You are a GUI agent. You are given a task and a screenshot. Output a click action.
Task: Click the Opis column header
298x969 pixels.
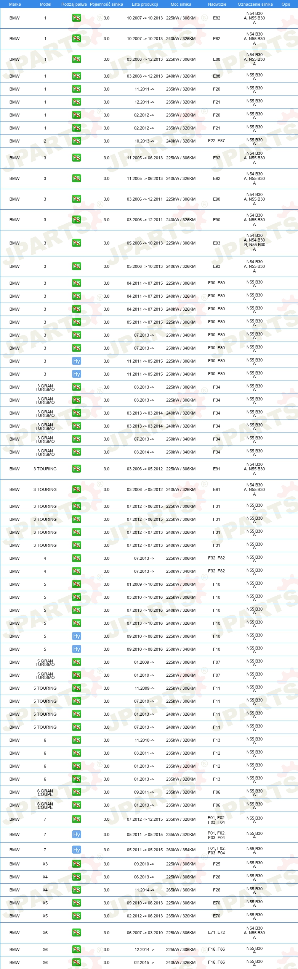coord(286,4)
